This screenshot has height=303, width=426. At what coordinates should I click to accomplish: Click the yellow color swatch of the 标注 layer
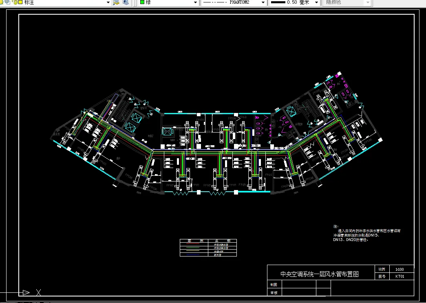click(x=20, y=2)
